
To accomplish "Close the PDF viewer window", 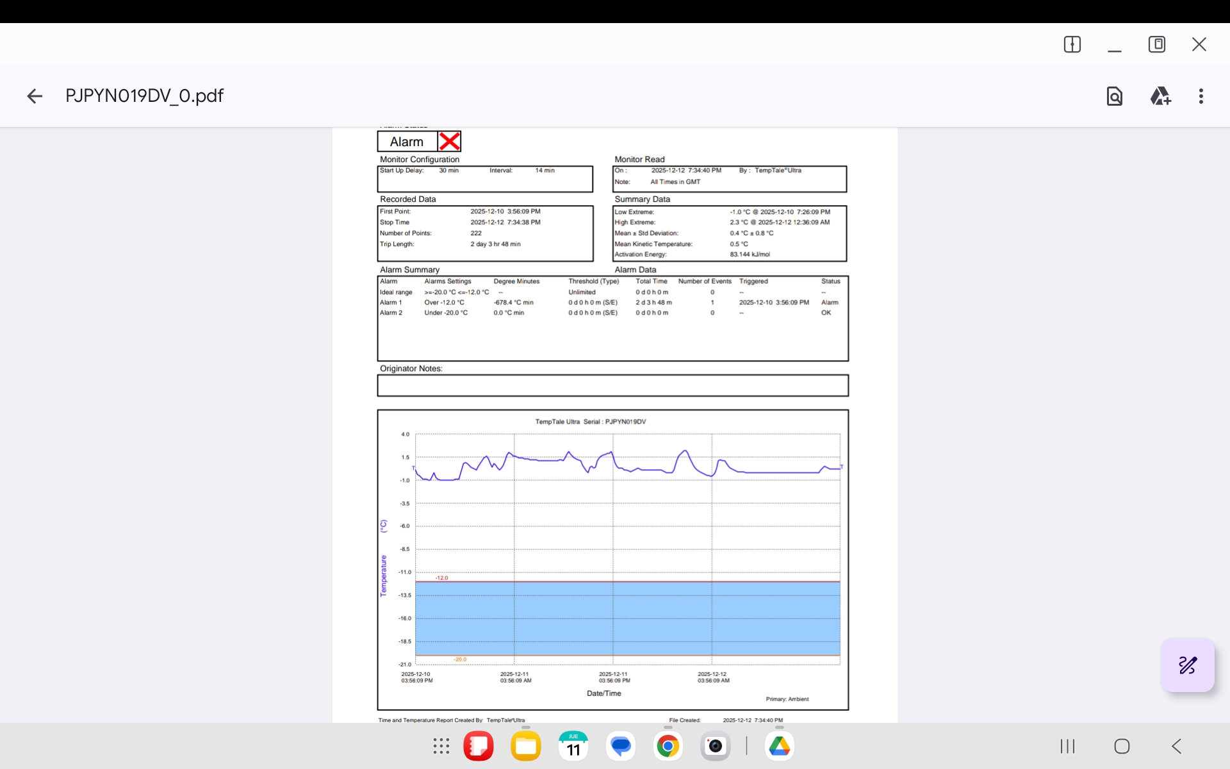I will [1199, 44].
